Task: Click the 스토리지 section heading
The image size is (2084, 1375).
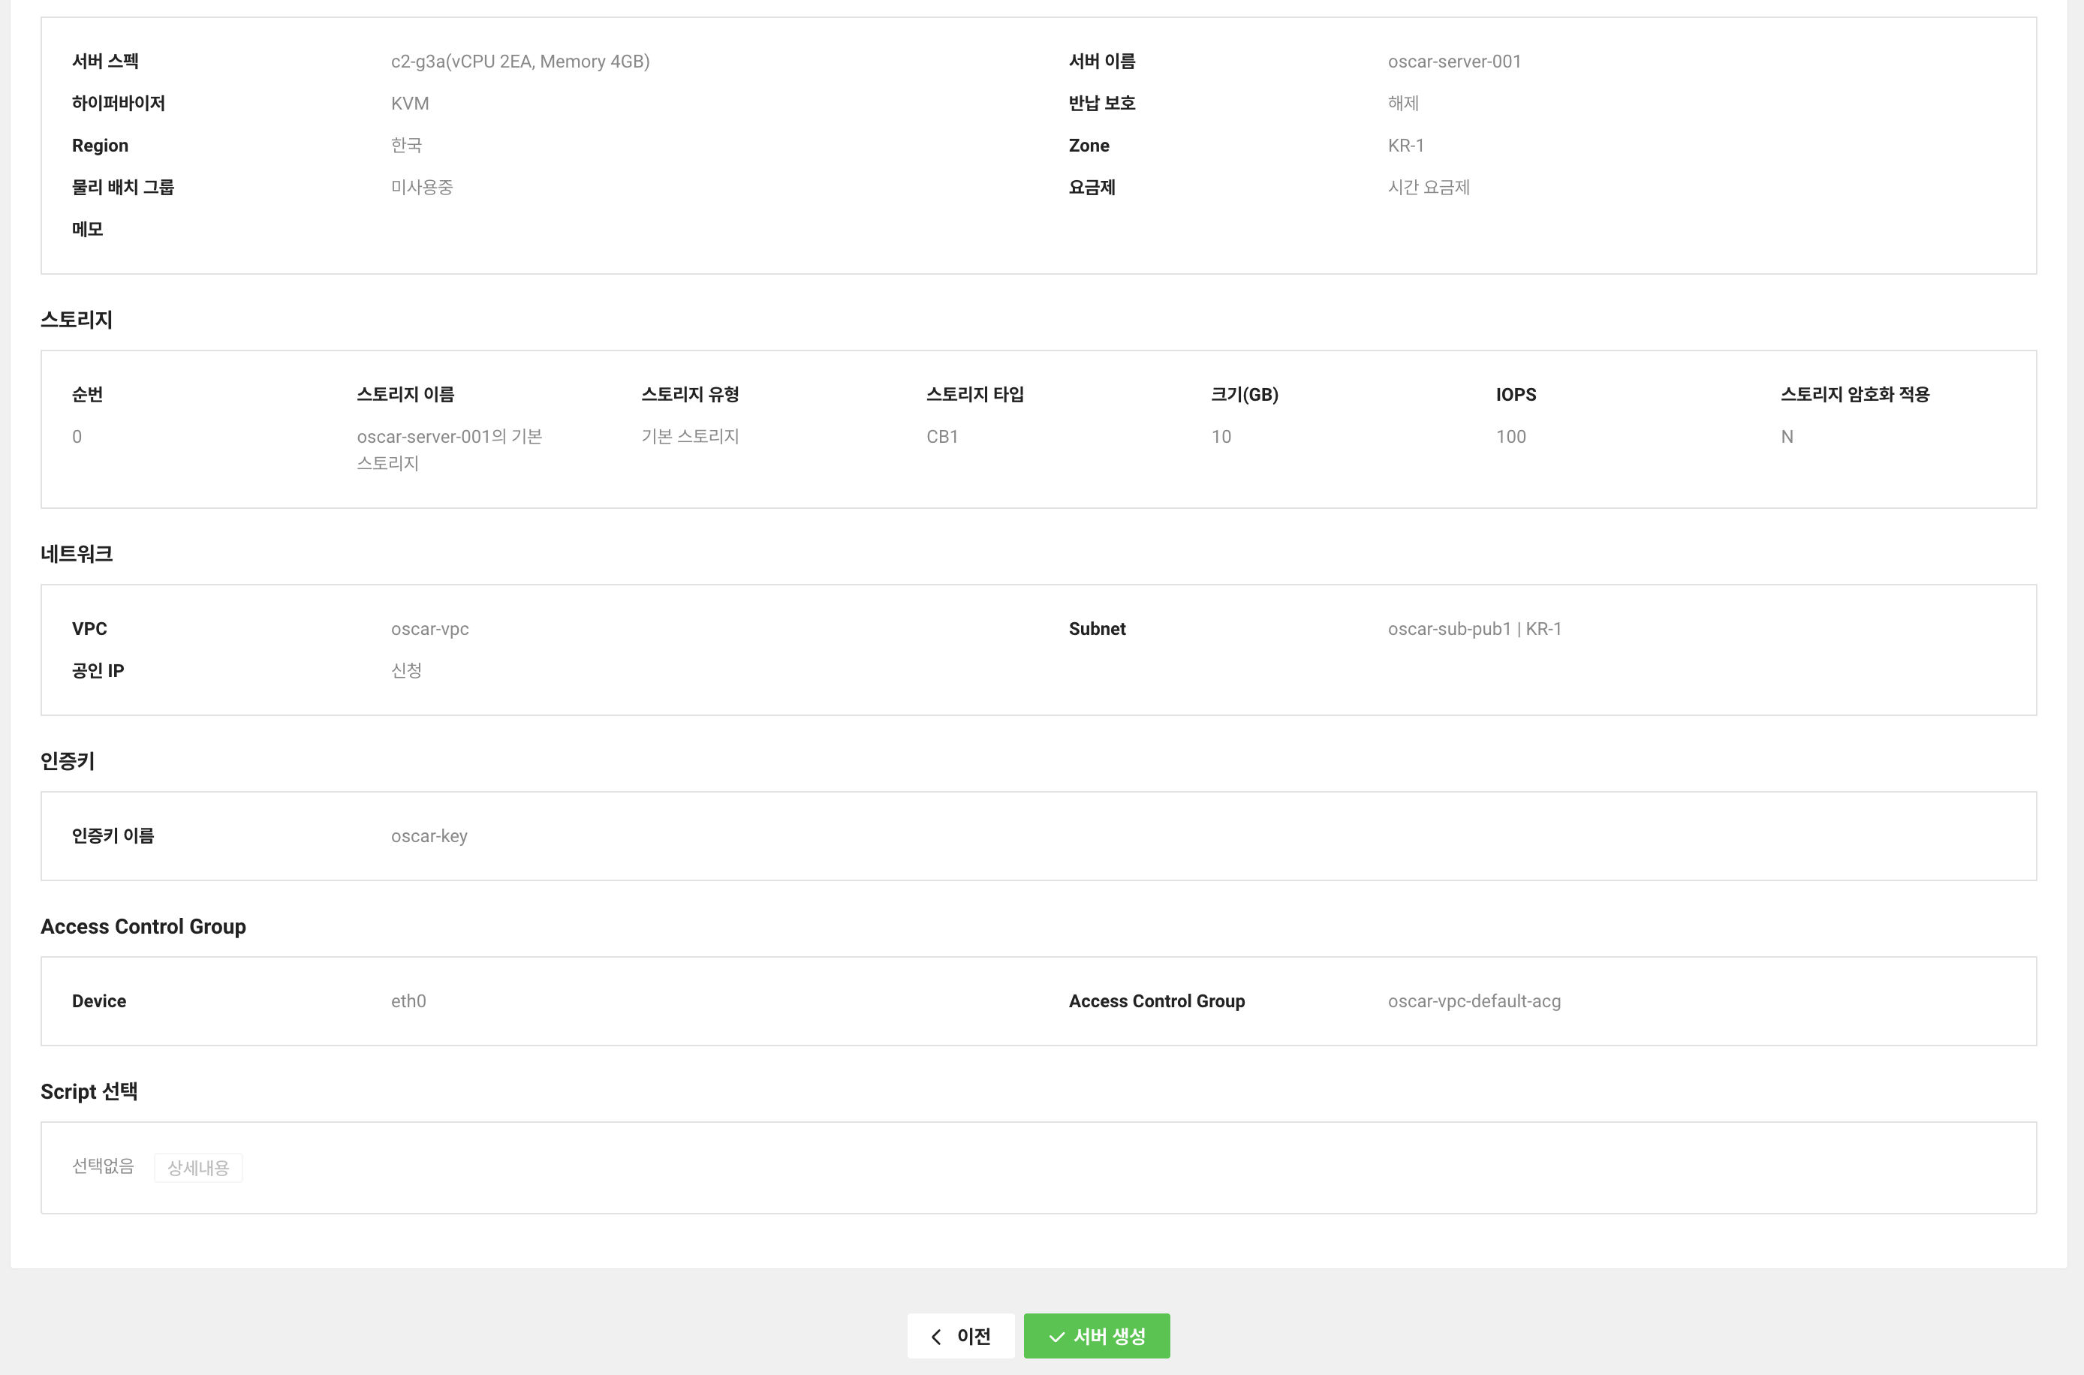Action: pos(77,319)
